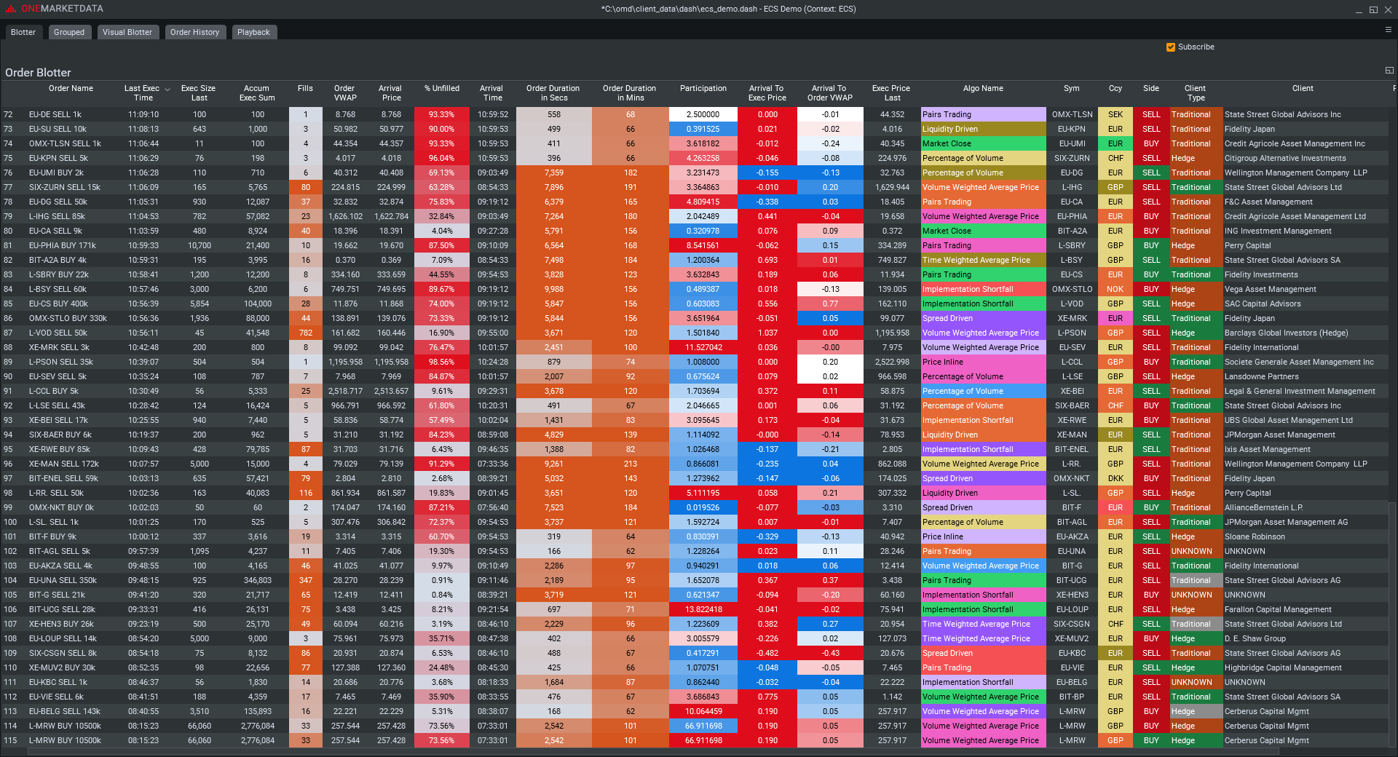
Task: Click the Ccy column header
Action: coord(1115,89)
